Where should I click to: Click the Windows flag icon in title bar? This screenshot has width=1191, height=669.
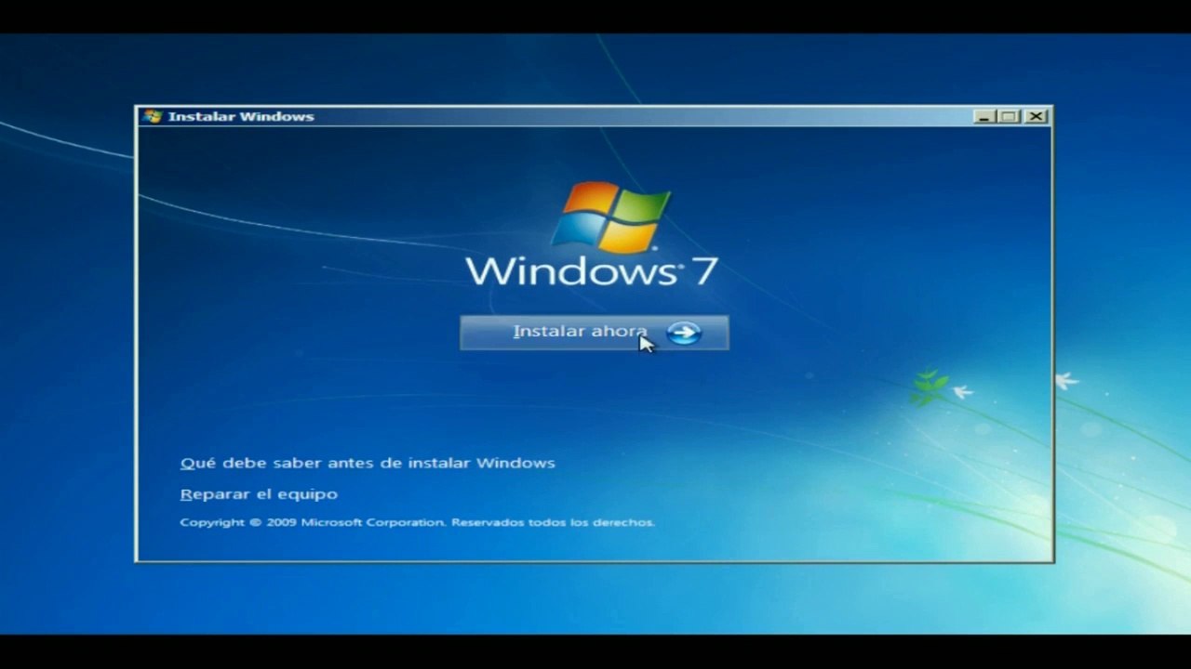154,116
